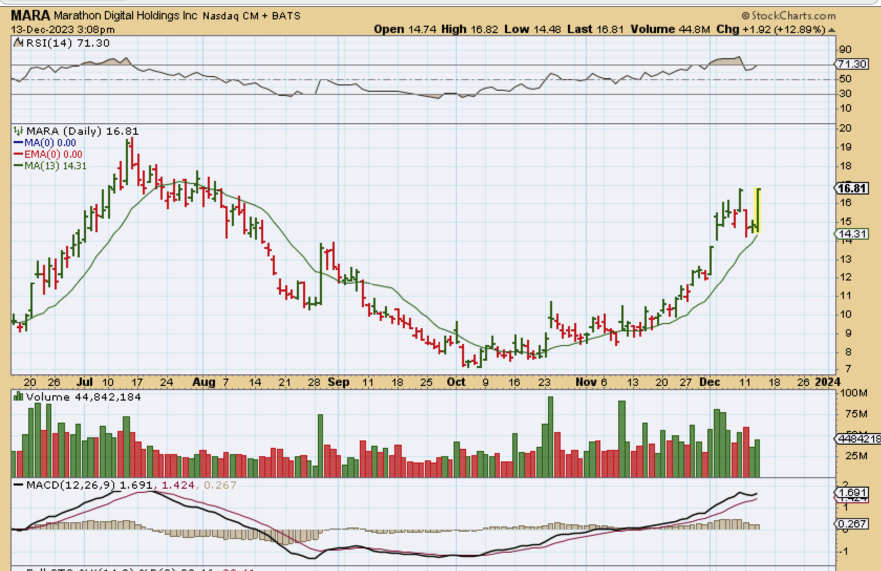Image resolution: width=881 pixels, height=571 pixels.
Task: Click the 100M label on the volume axis
Action: tap(854, 393)
